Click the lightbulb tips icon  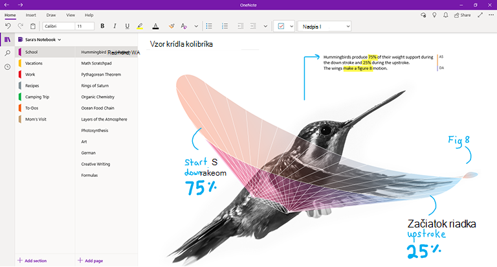coord(435,15)
